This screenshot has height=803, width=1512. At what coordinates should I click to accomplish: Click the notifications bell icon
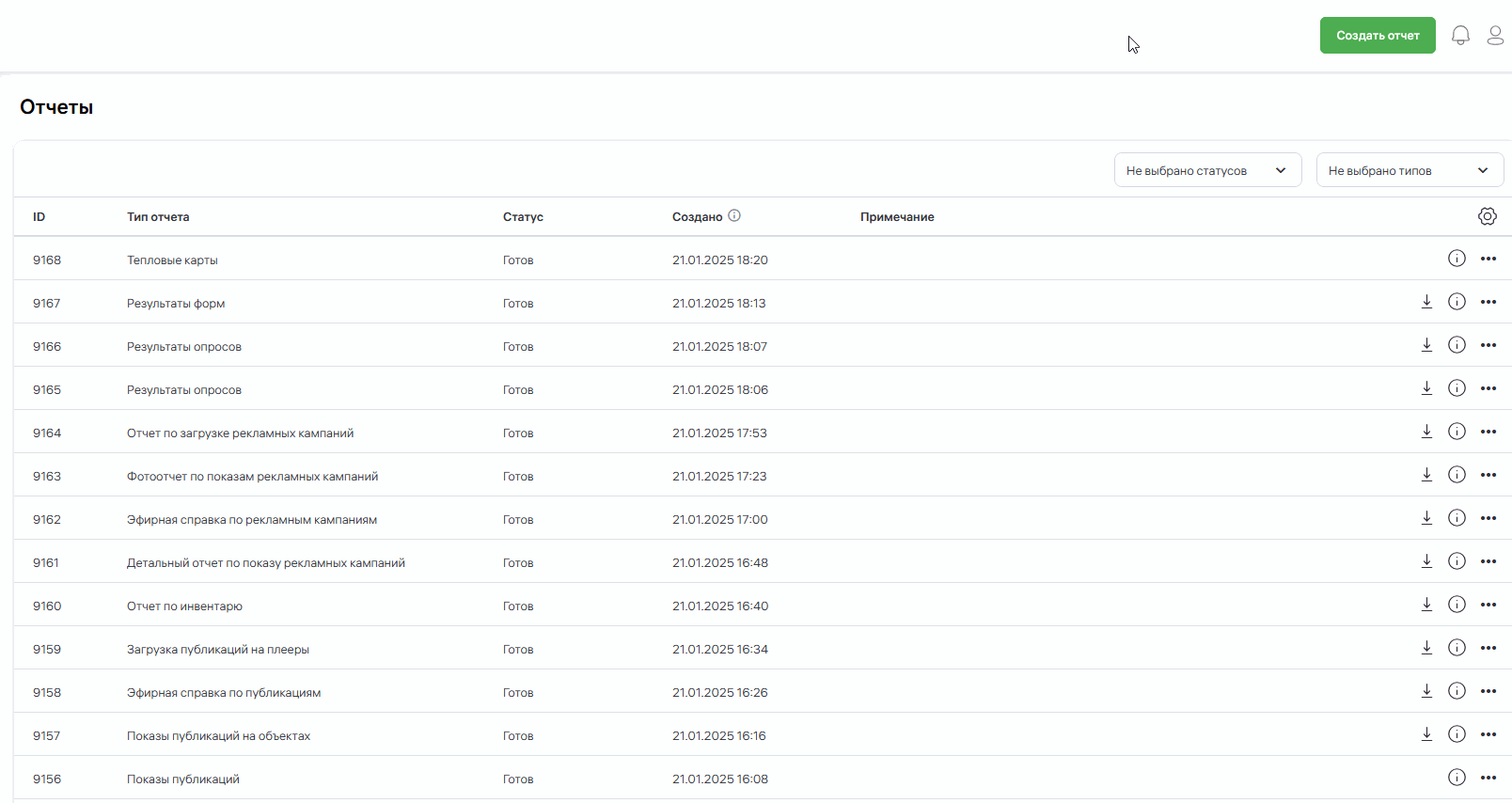[1460, 36]
